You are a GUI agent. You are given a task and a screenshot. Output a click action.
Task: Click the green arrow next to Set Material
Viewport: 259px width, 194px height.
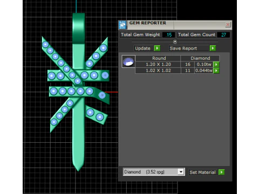click(x=221, y=172)
